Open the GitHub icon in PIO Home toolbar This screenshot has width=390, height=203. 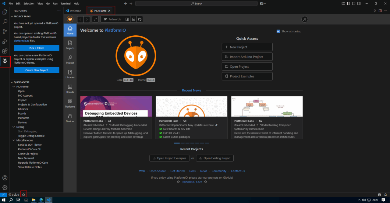coord(140,19)
